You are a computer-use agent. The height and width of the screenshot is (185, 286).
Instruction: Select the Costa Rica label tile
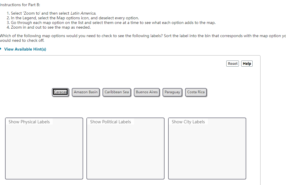pos(196,92)
